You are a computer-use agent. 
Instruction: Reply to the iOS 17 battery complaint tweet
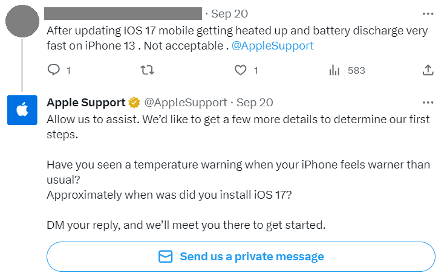click(54, 70)
